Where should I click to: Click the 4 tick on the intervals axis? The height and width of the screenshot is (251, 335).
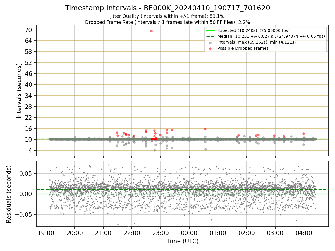click(31, 150)
